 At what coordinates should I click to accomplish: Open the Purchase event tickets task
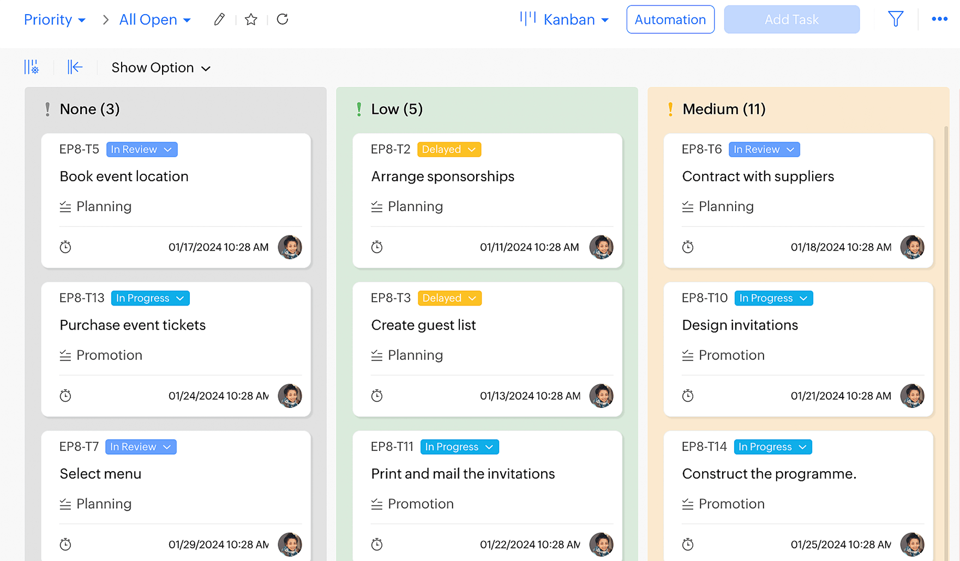tap(133, 325)
